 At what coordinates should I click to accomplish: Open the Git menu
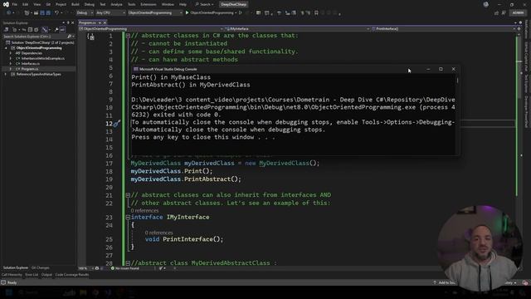pyautogui.click(x=48, y=4)
